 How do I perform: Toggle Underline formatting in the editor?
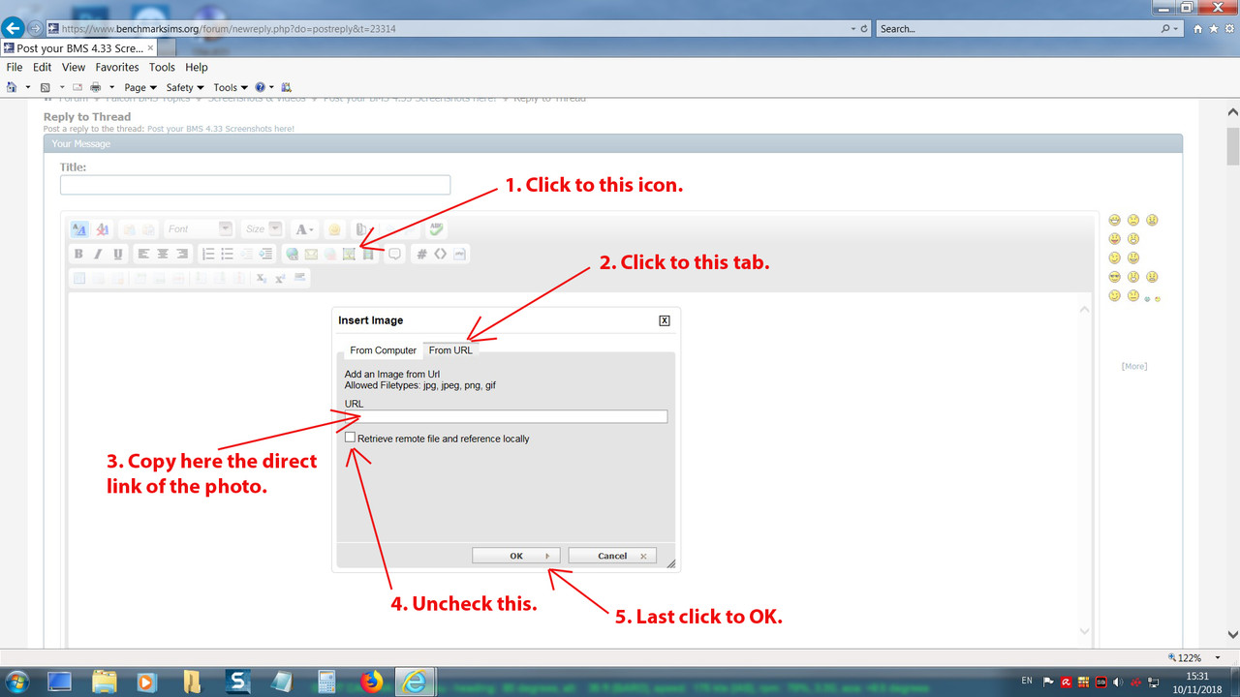[118, 255]
